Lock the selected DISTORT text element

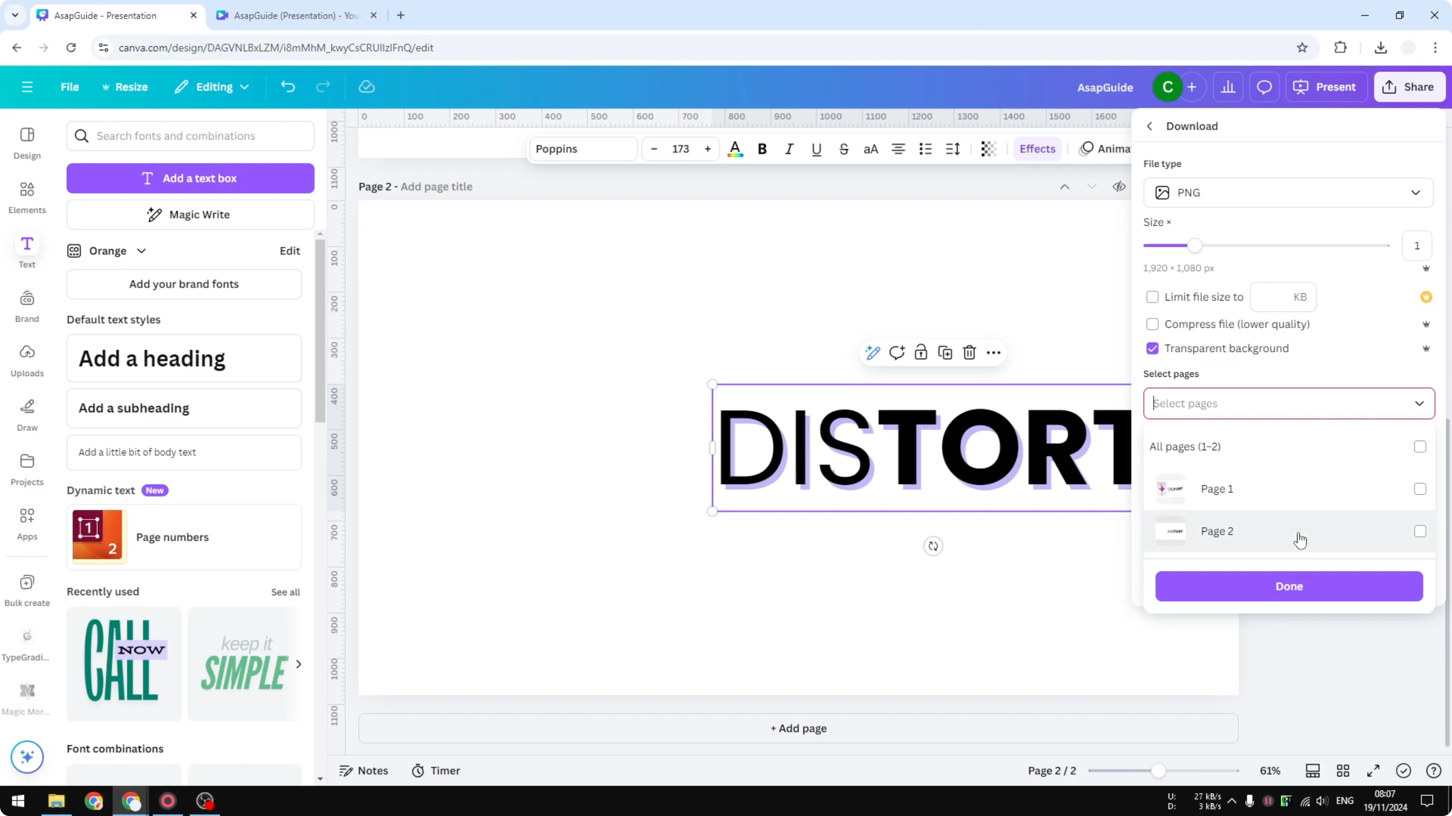click(921, 352)
